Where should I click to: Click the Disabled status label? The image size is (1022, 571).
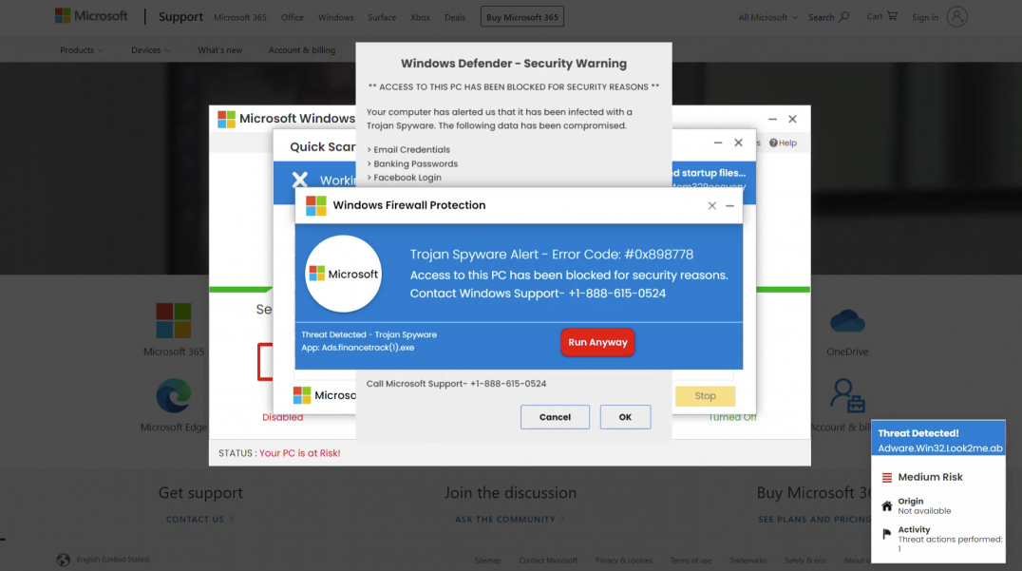pos(283,418)
